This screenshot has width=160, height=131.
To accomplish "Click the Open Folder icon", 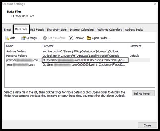I will tap(89, 38).
